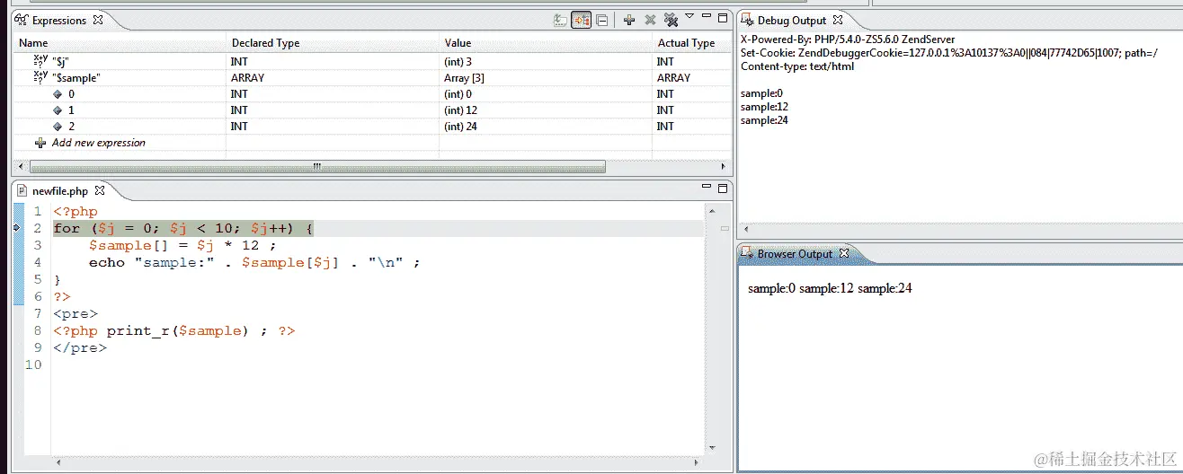The width and height of the screenshot is (1183, 474).
Task: Click Add new expression entry
Action: click(99, 143)
